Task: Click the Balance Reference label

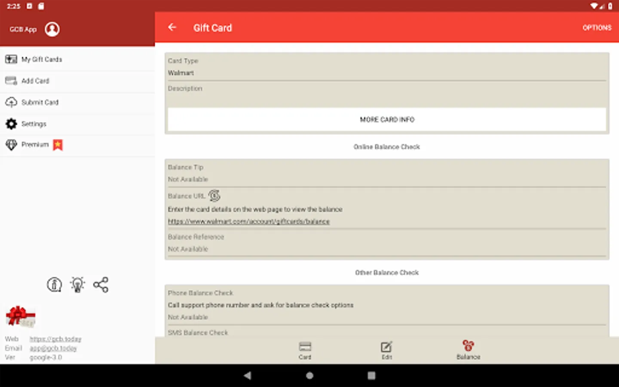Action: (x=196, y=237)
